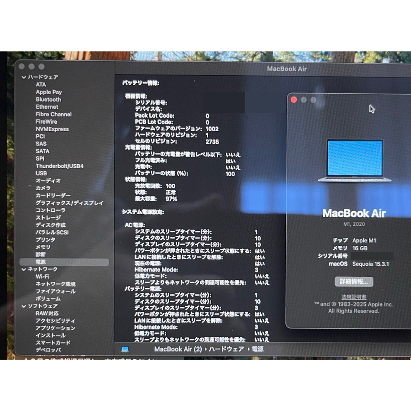The height and width of the screenshot is (411, 411).
Task: Click MacBook Air (2) in path bar
Action: point(178,349)
